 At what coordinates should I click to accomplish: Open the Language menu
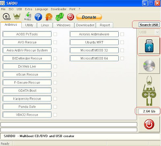click(41, 9)
